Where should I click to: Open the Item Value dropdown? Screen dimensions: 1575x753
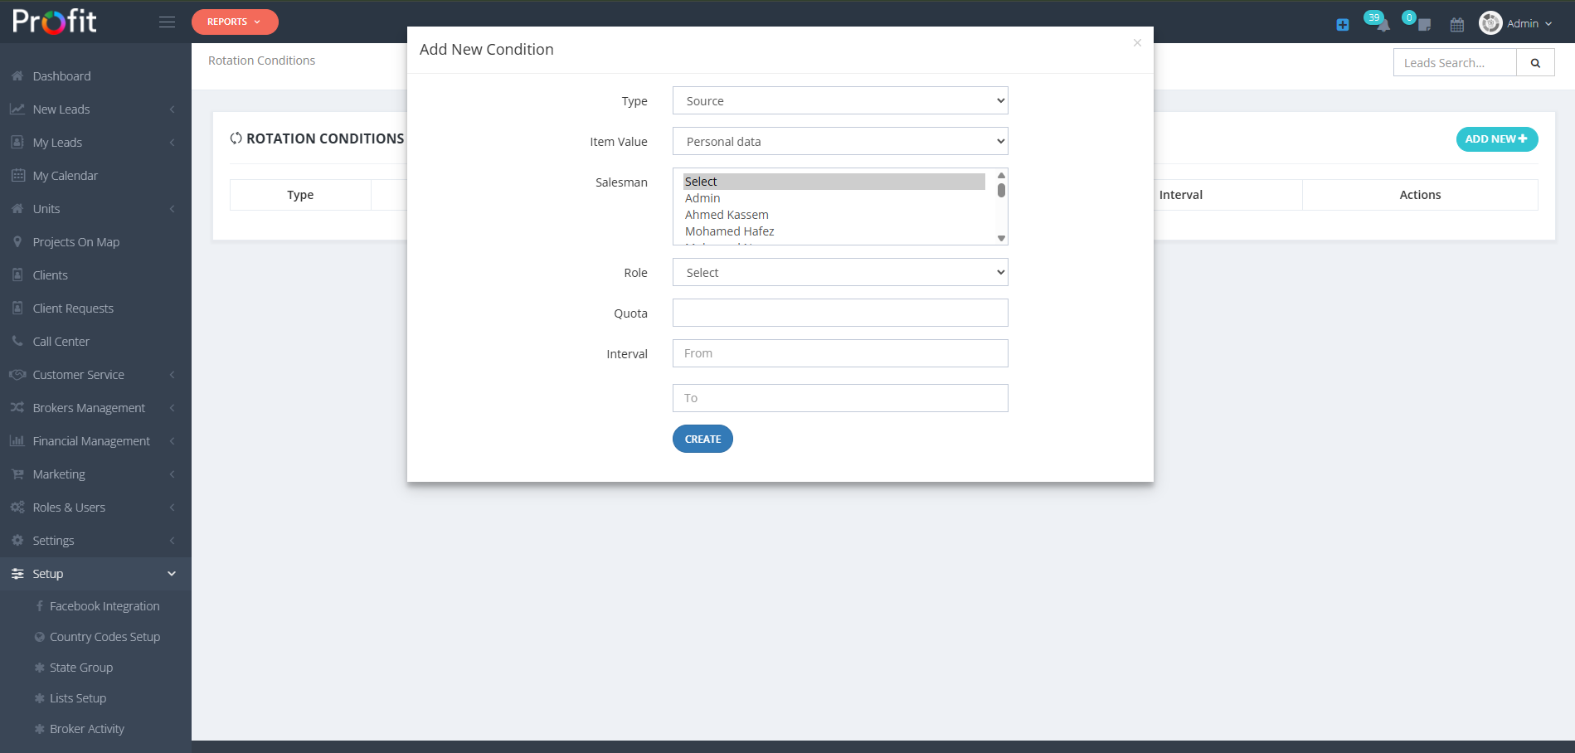point(839,141)
